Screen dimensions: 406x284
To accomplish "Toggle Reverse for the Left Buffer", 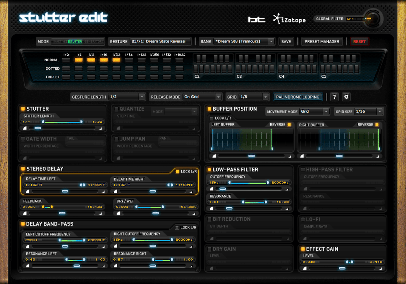I will point(289,125).
